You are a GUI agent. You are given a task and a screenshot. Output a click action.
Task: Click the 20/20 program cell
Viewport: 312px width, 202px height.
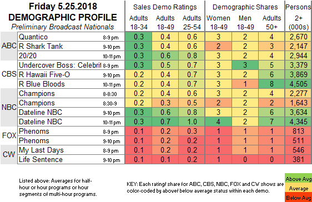point(71,55)
